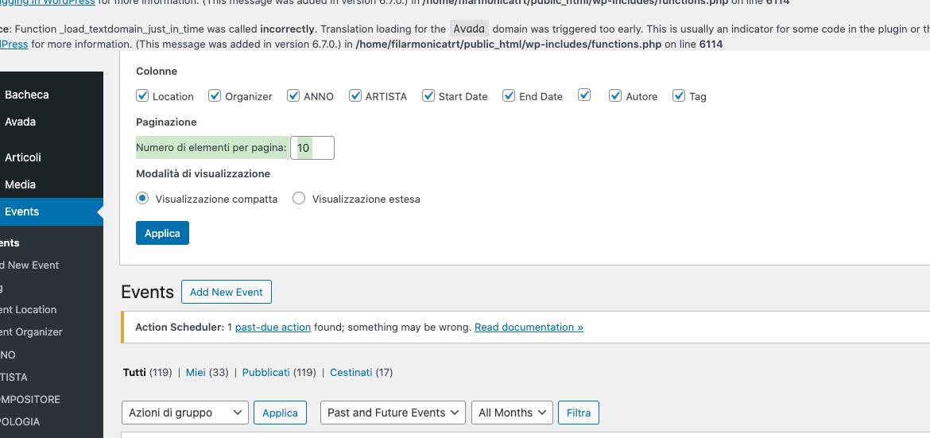Open the All Months dropdown
Viewport: 930px width, 438px height.
click(x=512, y=413)
